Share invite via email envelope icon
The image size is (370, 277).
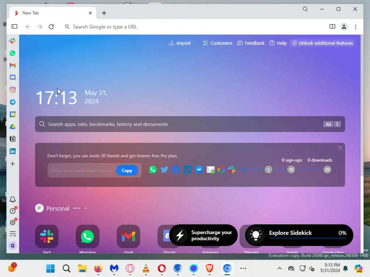click(211, 170)
